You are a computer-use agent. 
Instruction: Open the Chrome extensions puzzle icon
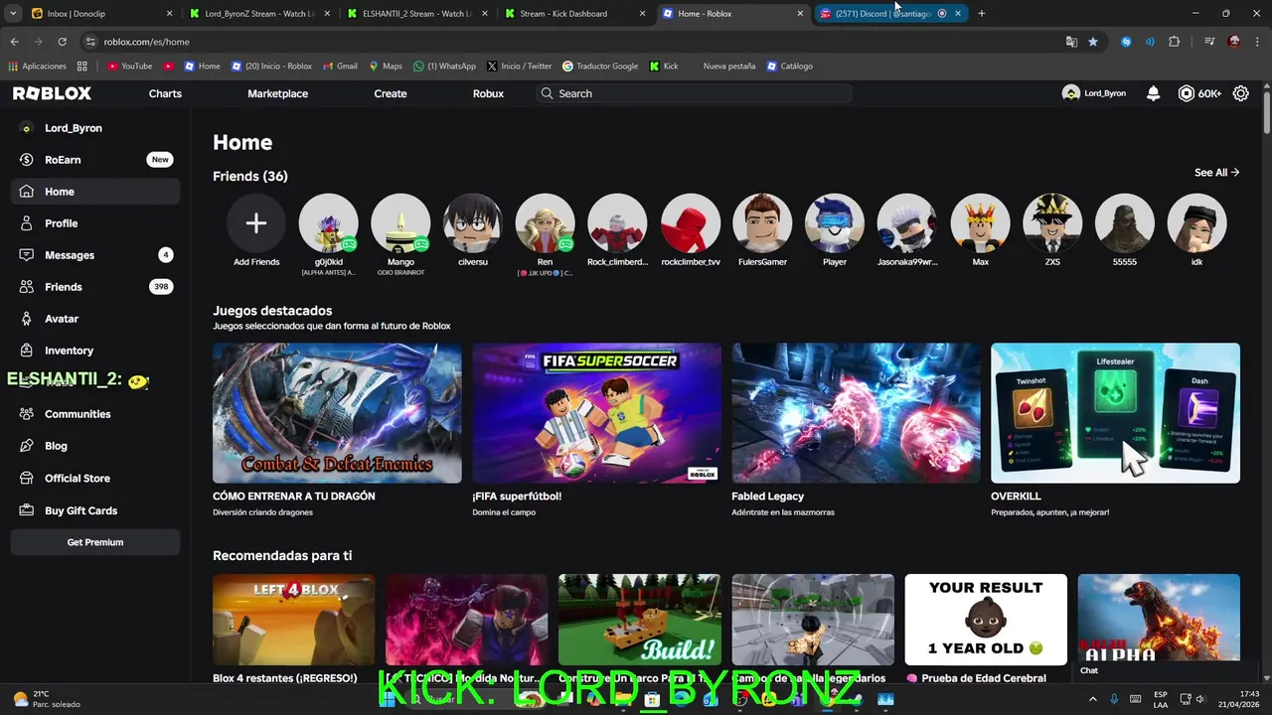pyautogui.click(x=1175, y=42)
